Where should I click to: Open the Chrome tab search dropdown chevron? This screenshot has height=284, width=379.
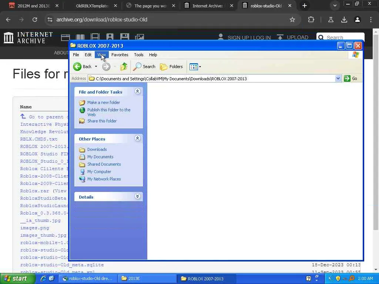tap(335, 6)
